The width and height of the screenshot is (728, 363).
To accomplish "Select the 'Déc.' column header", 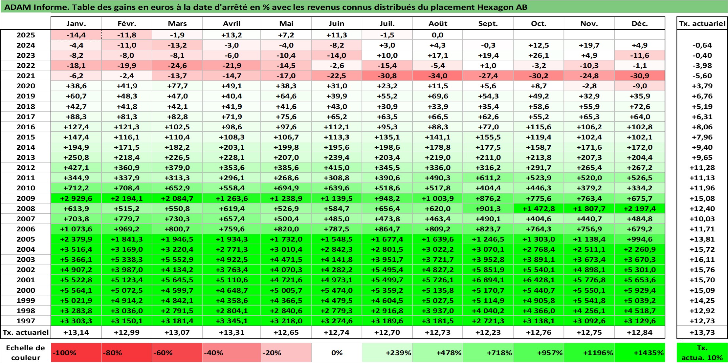I will click(640, 24).
